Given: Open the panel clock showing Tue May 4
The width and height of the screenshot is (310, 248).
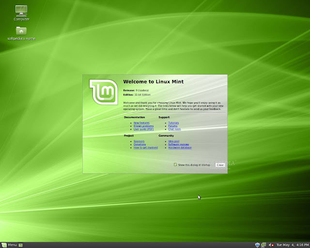Looking at the screenshot, I should coord(293,245).
